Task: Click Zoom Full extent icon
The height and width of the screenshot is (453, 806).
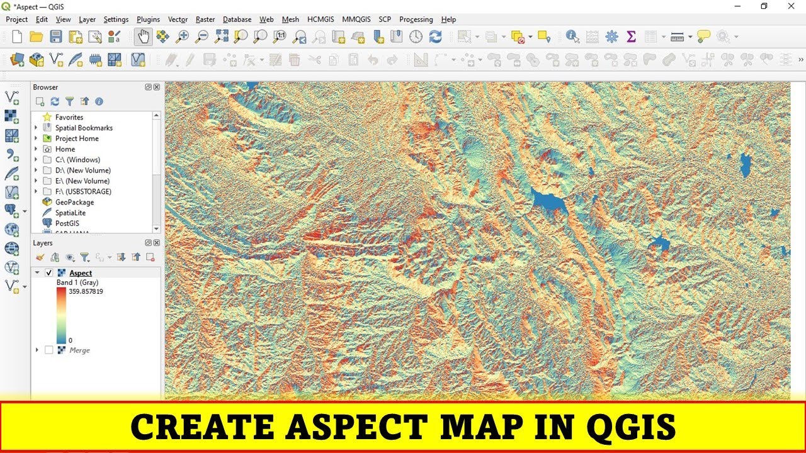Action: (x=221, y=37)
